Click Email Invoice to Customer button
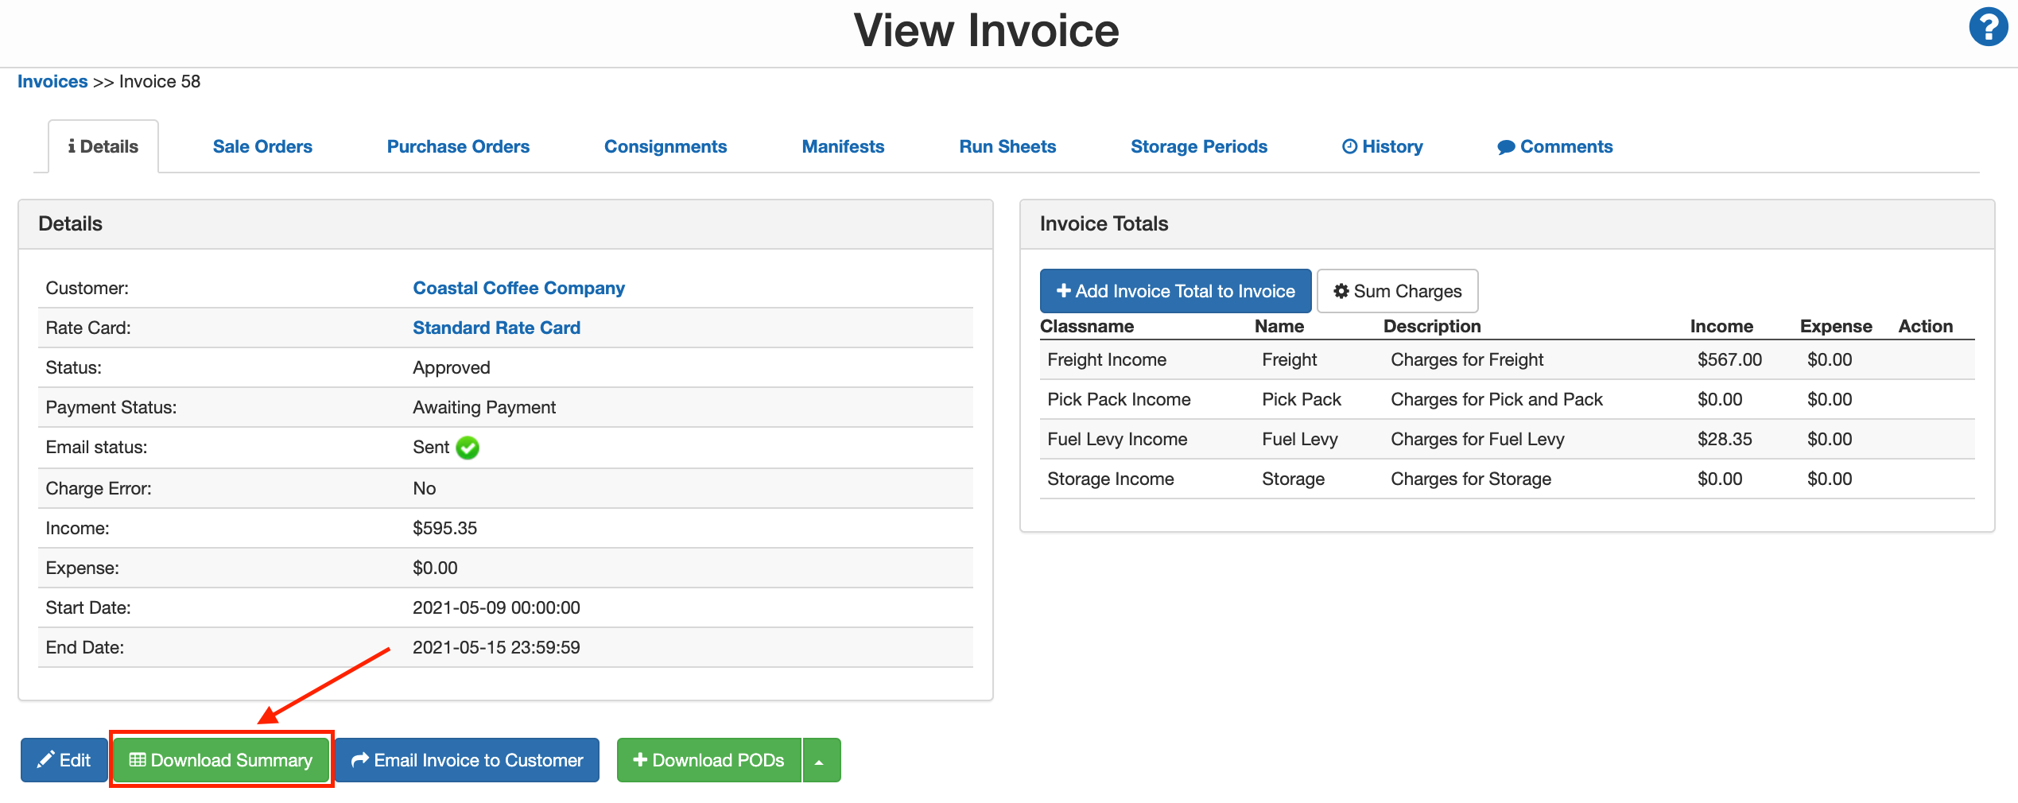This screenshot has width=2018, height=803. (466, 759)
